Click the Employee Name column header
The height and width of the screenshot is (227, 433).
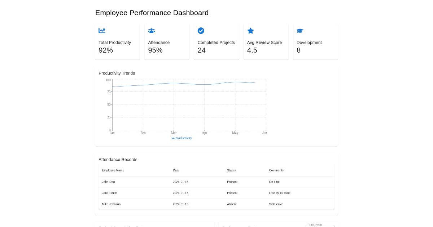click(113, 170)
